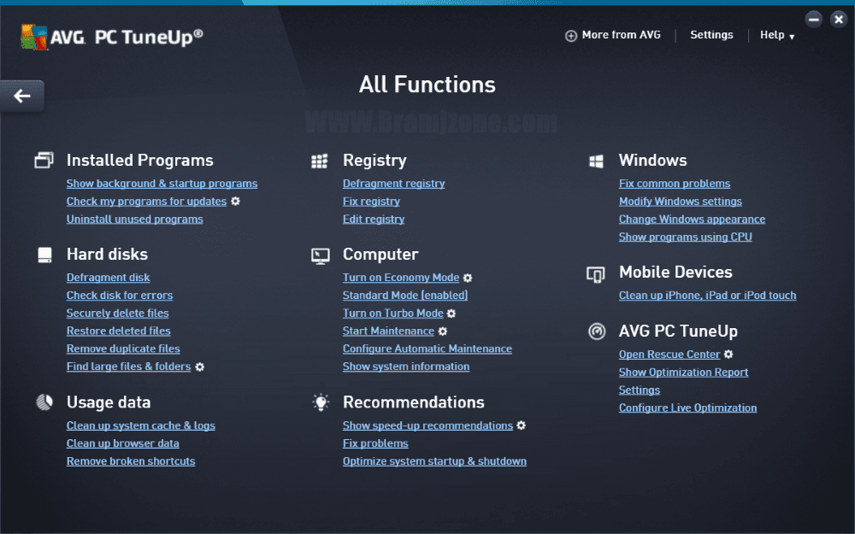Image resolution: width=855 pixels, height=534 pixels.
Task: Click the Registry grid icon
Action: 320,161
